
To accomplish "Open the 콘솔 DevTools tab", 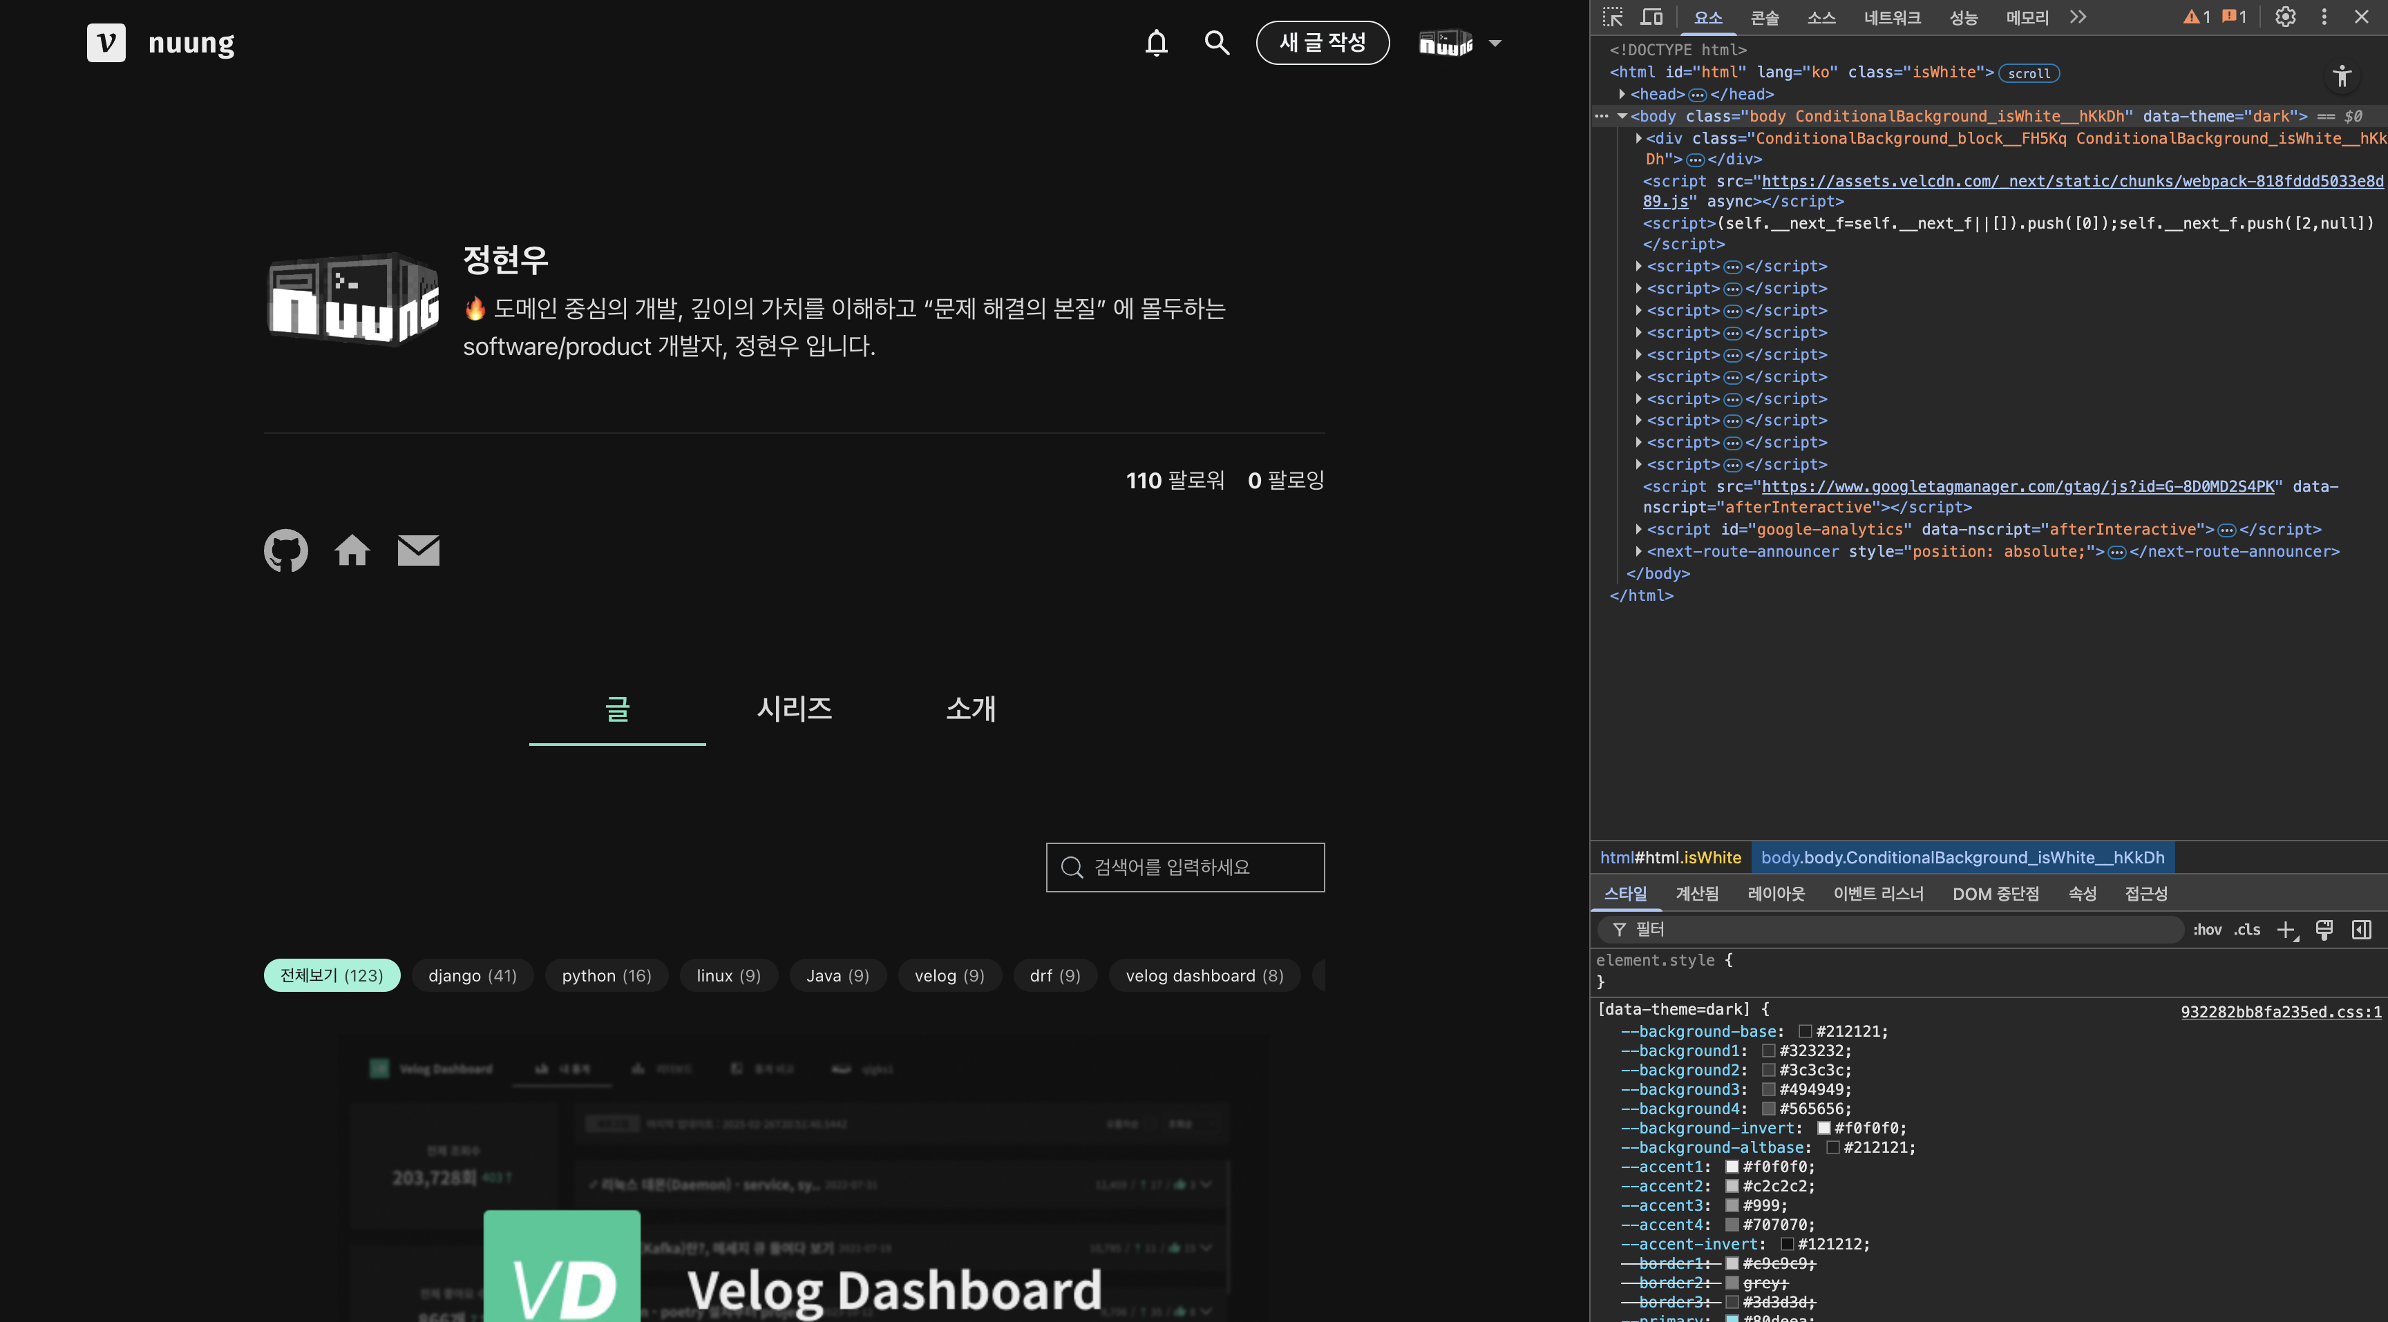I will pos(1764,17).
